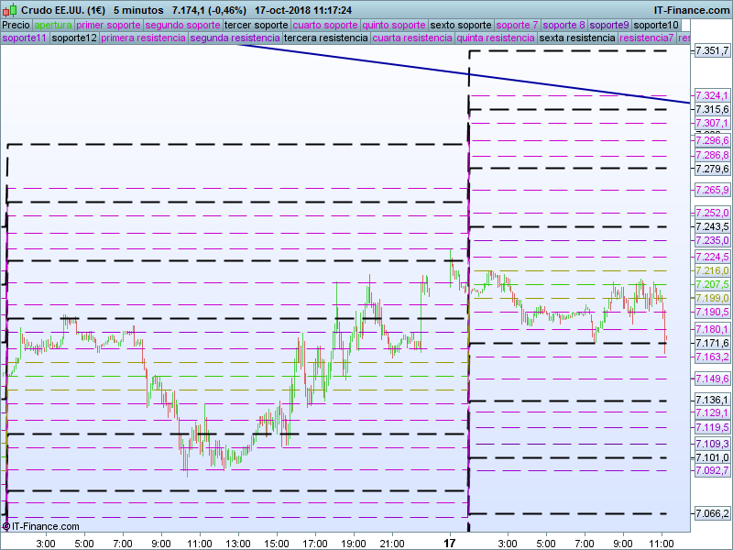The image size is (733, 550).
Task: Click 'tercer soporte' legend entry
Action: click(x=257, y=25)
